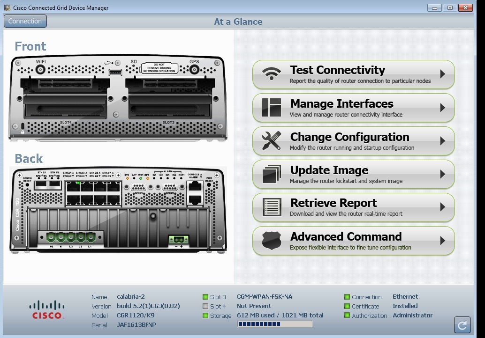Click the front panel router image

tap(118, 98)
